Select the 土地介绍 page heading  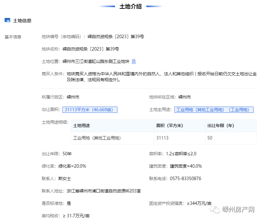(130, 7)
